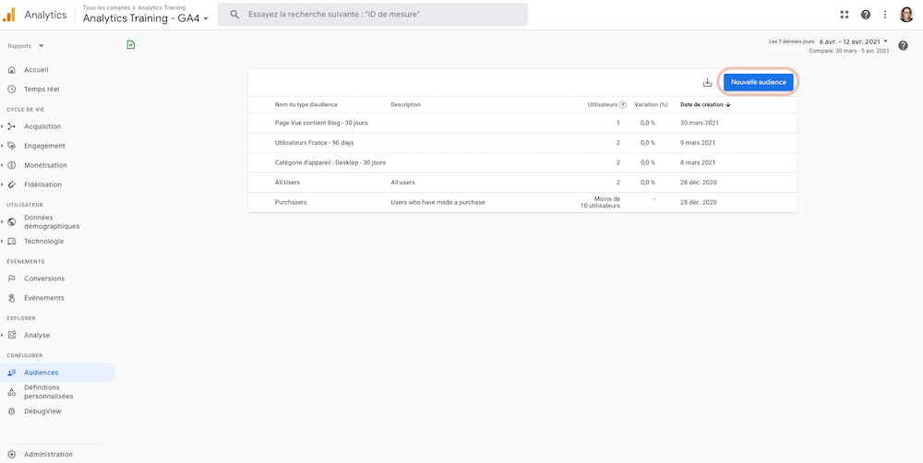
Task: Click the Fidélisation icon in sidebar
Action: point(12,184)
